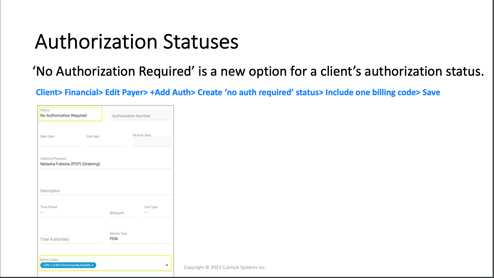Viewport: 494px width, 278px height.
Task: Open the Unit Type dropdown
Action: 158,211
